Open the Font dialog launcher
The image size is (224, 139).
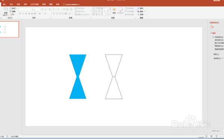coord(50,18)
